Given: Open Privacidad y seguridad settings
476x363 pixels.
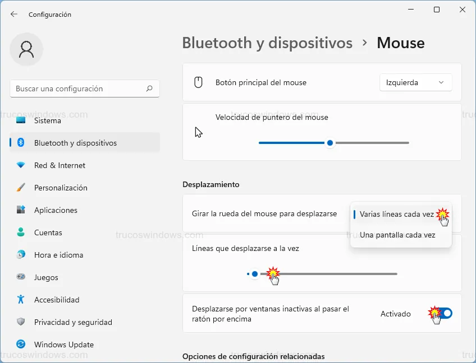Looking at the screenshot, I should tap(73, 322).
